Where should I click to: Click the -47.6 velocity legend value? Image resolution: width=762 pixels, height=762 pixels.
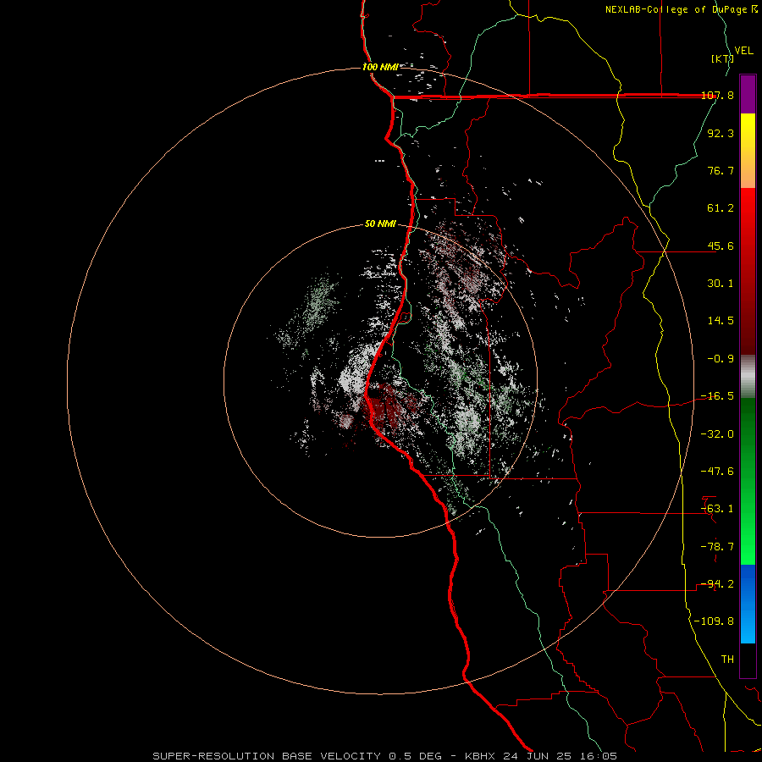[718, 472]
